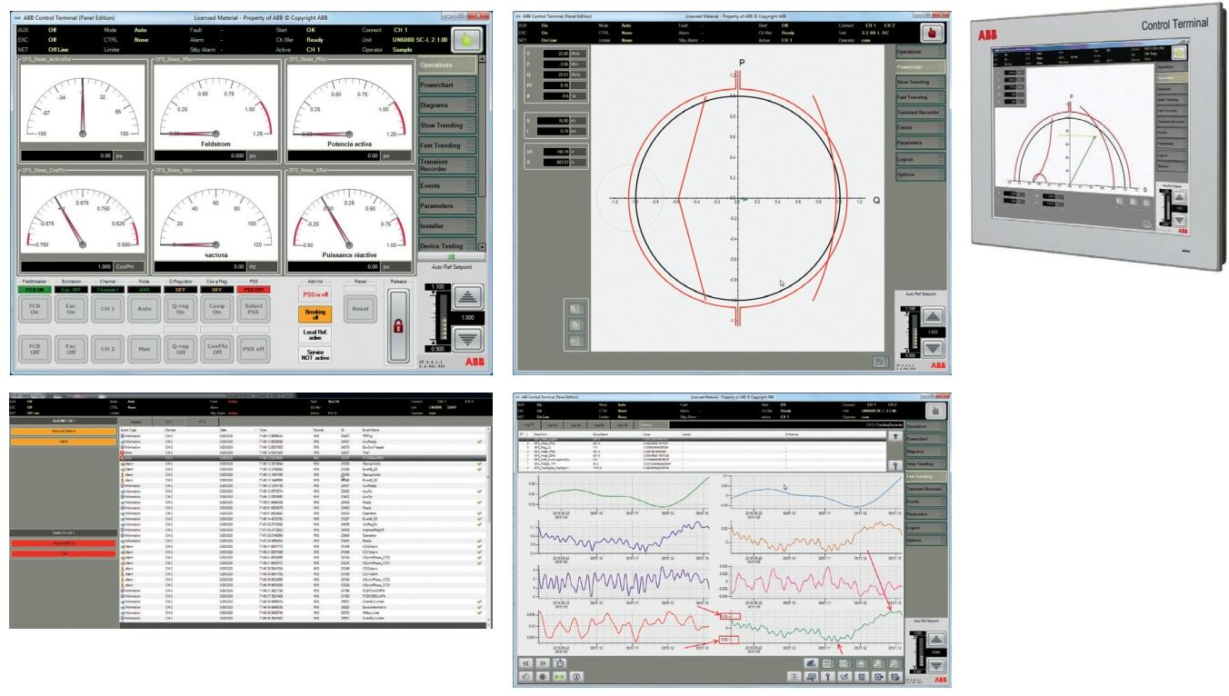Image resolution: width=1229 pixels, height=696 pixels.
Task: Open Device Testing in the gauges window menu
Action: pos(448,246)
